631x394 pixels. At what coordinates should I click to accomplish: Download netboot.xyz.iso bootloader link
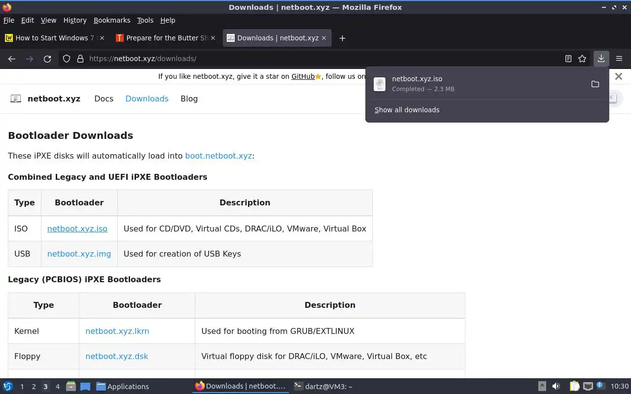pyautogui.click(x=77, y=229)
